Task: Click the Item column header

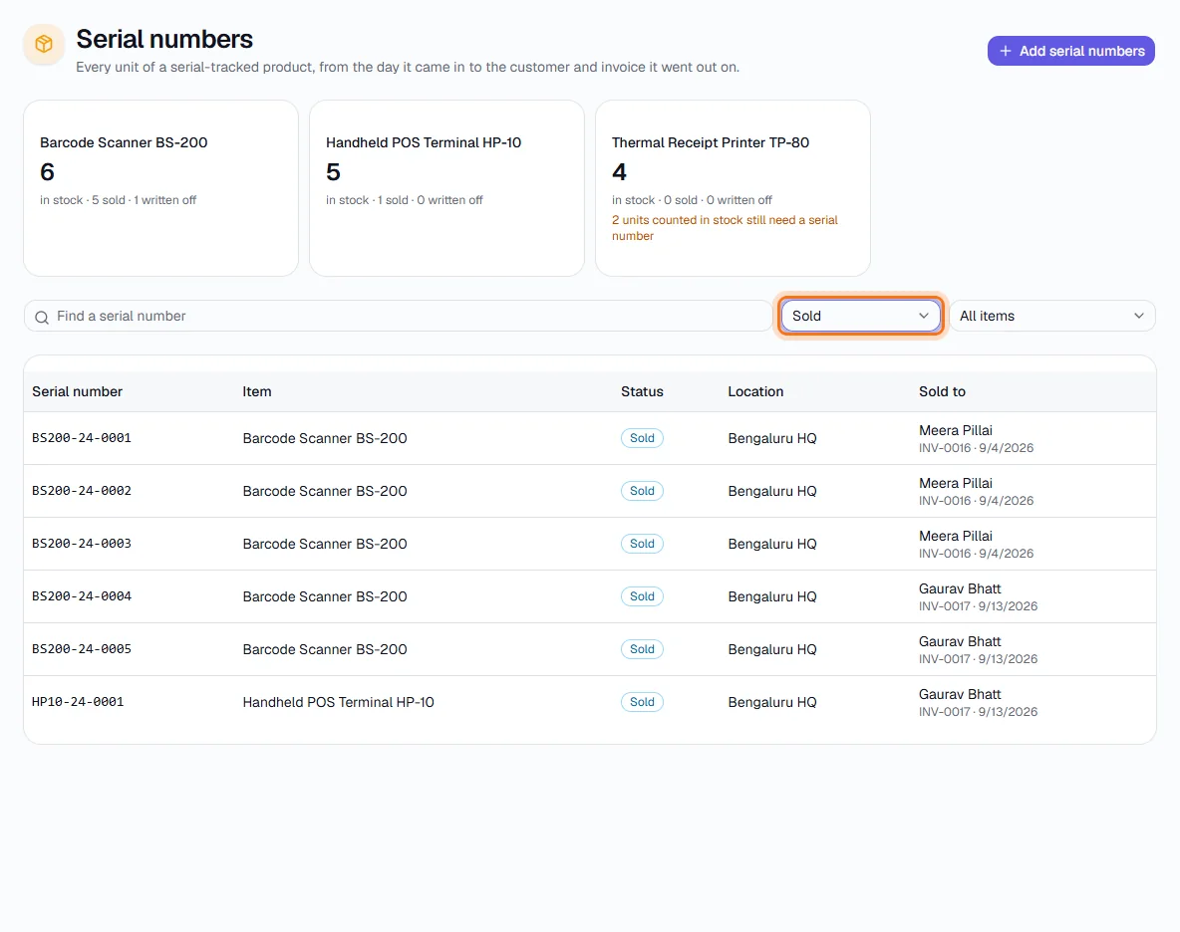Action: (x=256, y=391)
